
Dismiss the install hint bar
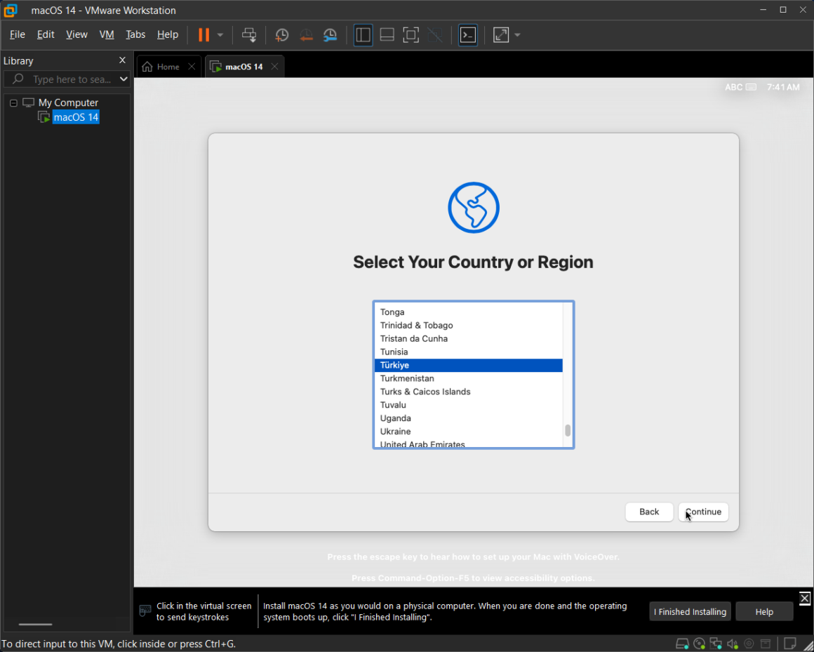point(805,598)
